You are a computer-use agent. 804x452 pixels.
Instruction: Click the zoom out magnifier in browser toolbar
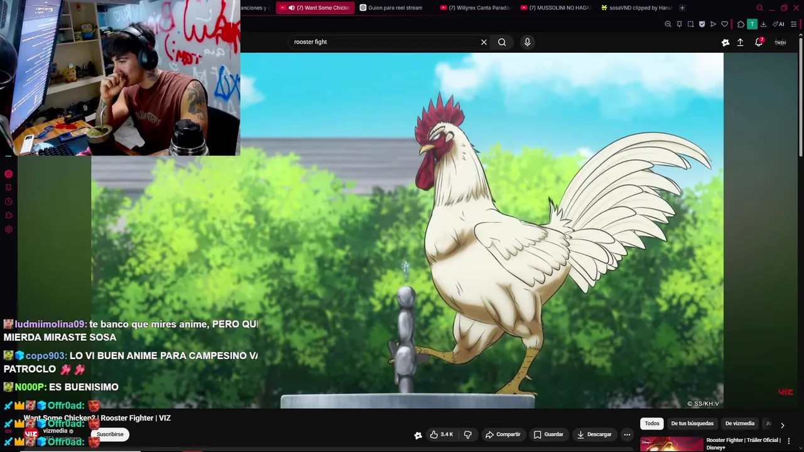[668, 24]
